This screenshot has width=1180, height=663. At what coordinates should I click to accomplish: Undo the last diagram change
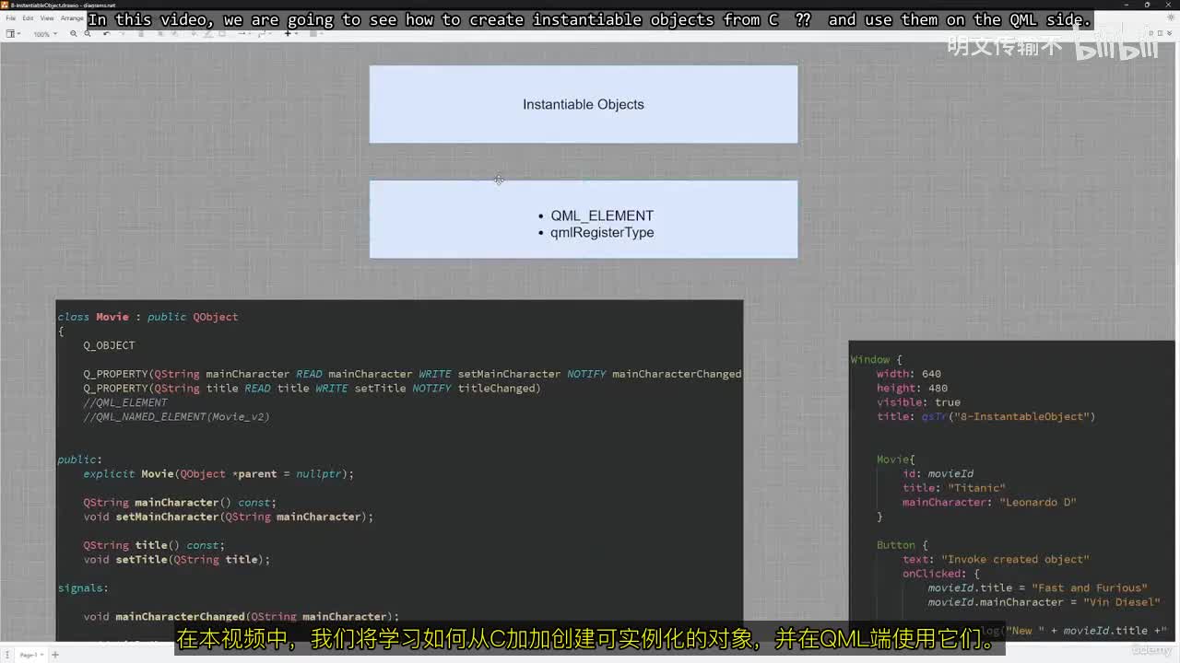pos(107,34)
